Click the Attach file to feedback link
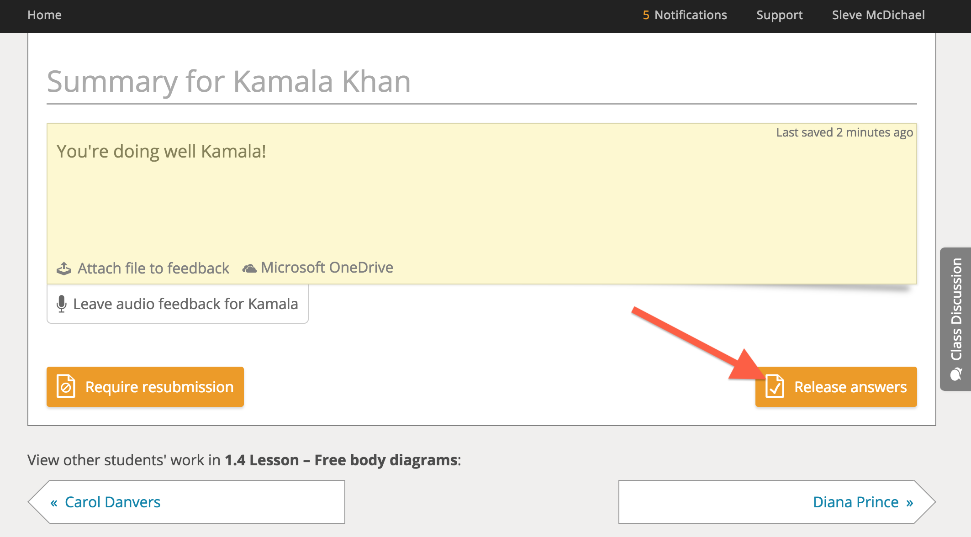This screenshot has width=971, height=537. 153,268
